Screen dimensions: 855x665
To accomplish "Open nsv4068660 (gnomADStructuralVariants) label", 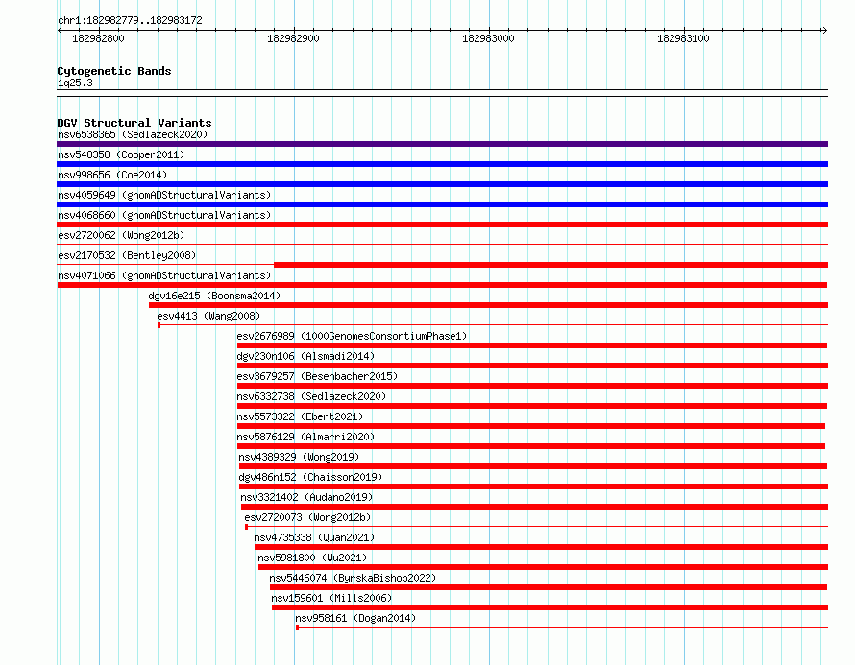I will (164, 215).
